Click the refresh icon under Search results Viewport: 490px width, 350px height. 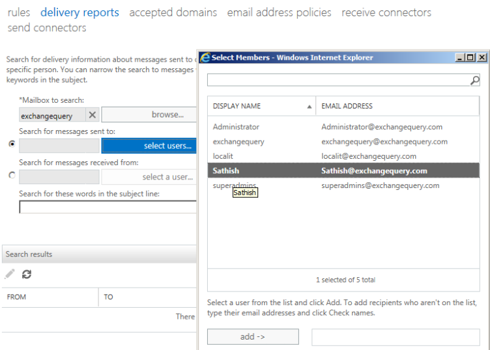pyautogui.click(x=27, y=274)
